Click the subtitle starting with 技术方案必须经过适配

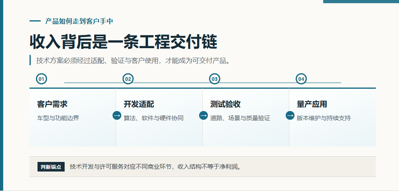(x=133, y=60)
